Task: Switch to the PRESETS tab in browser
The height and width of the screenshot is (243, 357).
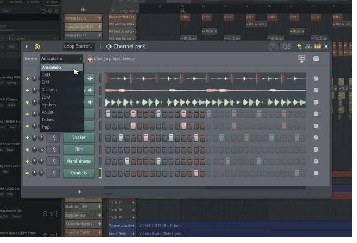Action: pyautogui.click(x=15, y=2)
